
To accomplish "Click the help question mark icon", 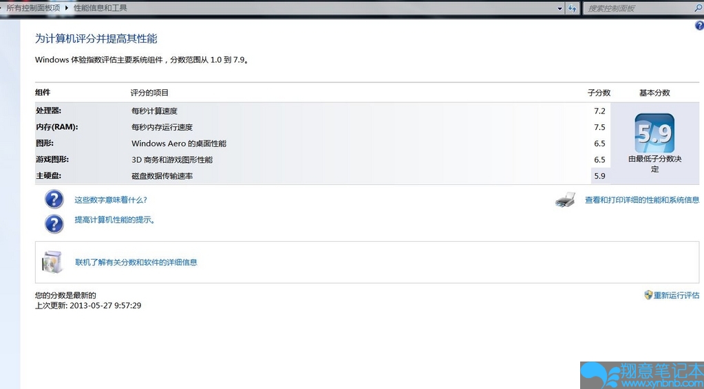I will pyautogui.click(x=699, y=26).
